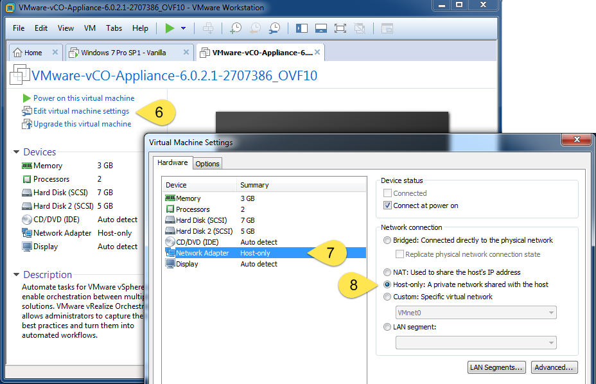Enter full screen mode icon
Viewport: 596px width, 384px height.
click(x=340, y=28)
